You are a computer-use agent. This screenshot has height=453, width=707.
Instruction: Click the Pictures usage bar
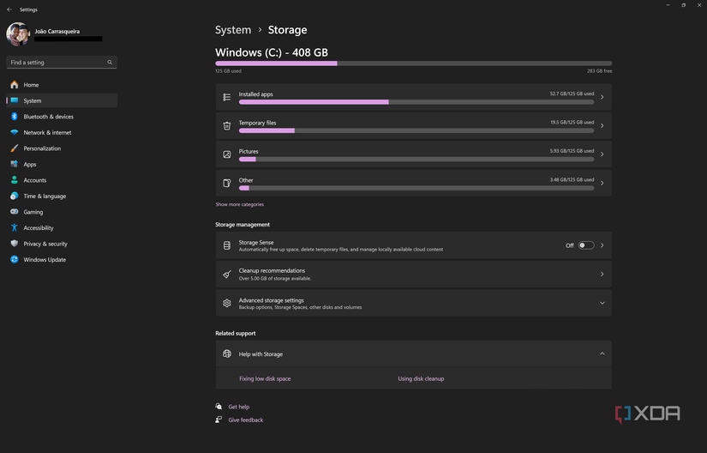click(416, 160)
